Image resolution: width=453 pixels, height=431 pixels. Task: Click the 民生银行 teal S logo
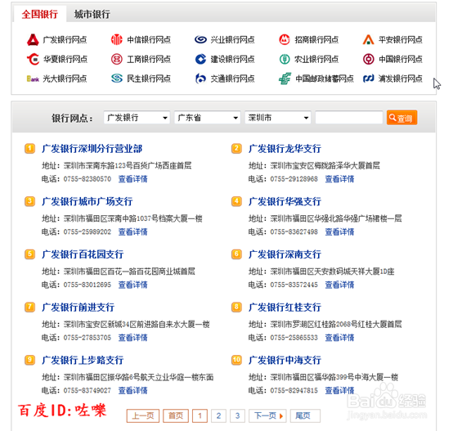click(117, 79)
